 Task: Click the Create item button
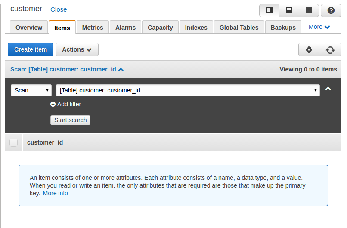(31, 49)
